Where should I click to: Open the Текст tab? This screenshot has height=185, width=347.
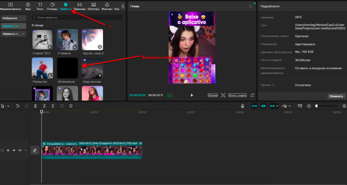pyautogui.click(x=40, y=6)
